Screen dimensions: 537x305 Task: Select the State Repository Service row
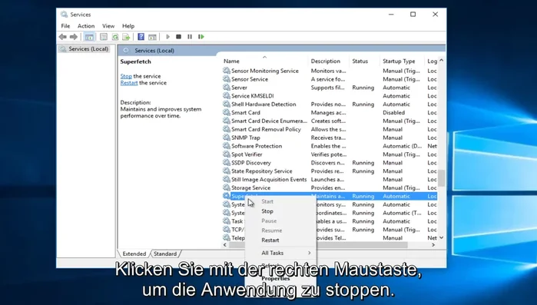coord(329,171)
